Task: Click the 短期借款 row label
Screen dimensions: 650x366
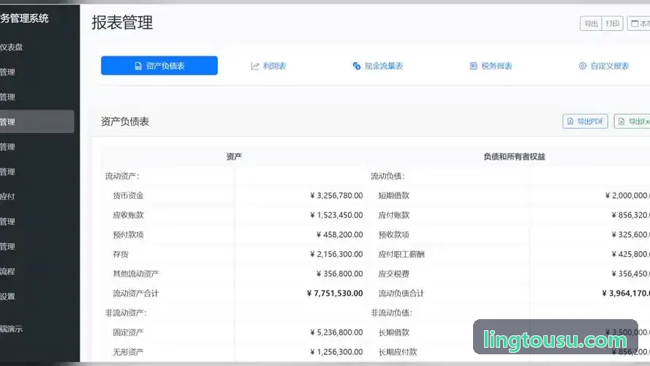Action: 394,195
